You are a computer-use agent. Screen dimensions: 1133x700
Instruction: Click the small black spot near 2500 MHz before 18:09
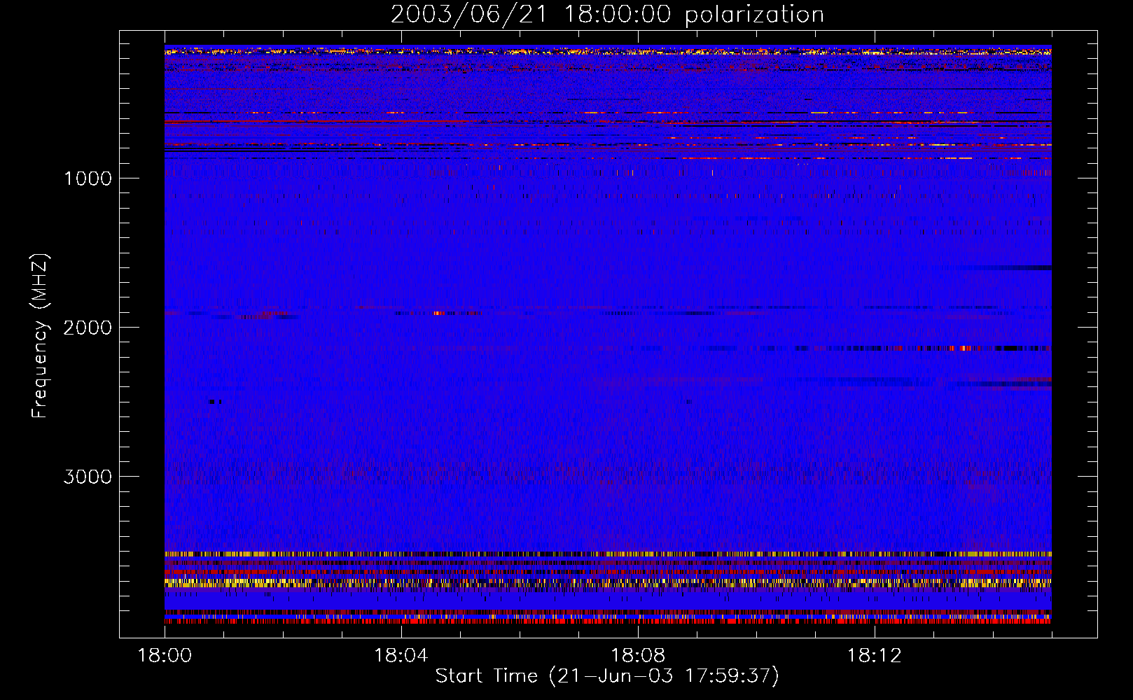click(x=688, y=402)
